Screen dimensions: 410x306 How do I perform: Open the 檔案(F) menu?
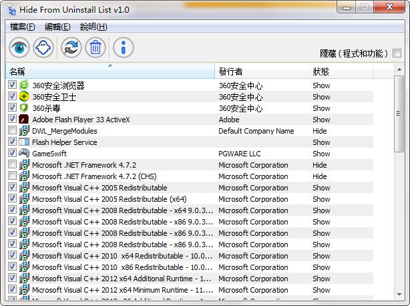(x=22, y=27)
